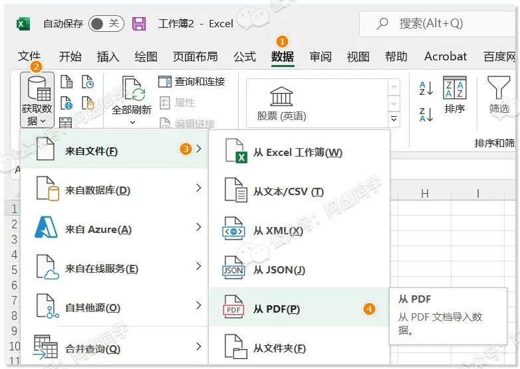This screenshot has height=369, width=520.
Task: Move the data types gallery down one row
Action: pyautogui.click(x=394, y=104)
